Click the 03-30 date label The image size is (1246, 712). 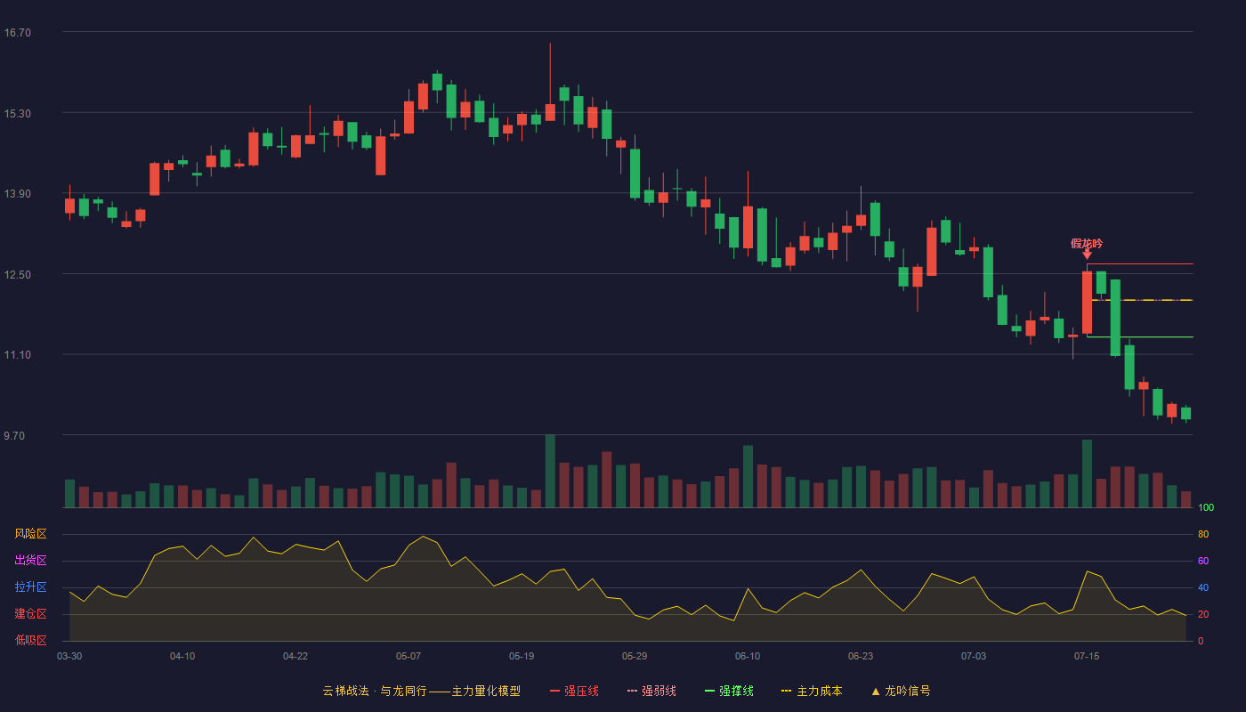point(69,656)
